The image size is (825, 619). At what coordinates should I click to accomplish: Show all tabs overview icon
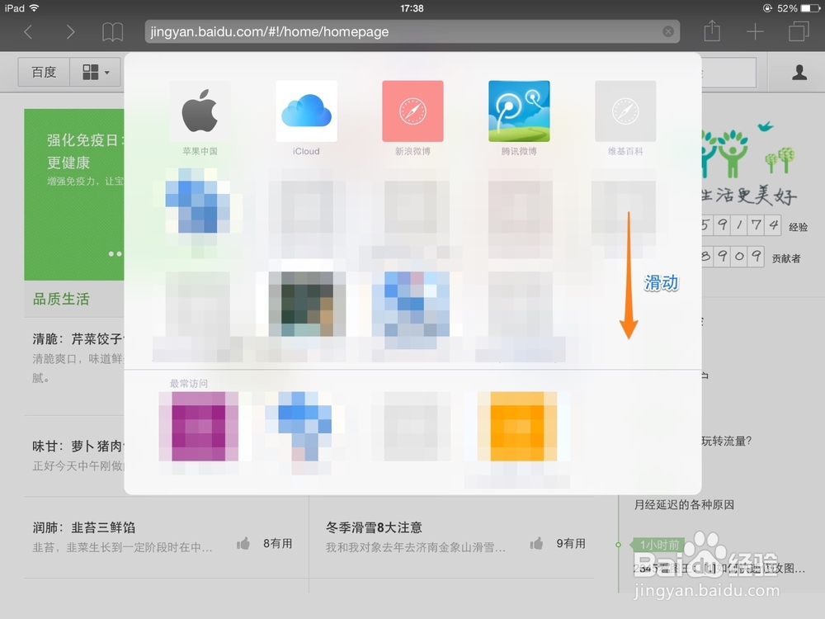[x=799, y=31]
